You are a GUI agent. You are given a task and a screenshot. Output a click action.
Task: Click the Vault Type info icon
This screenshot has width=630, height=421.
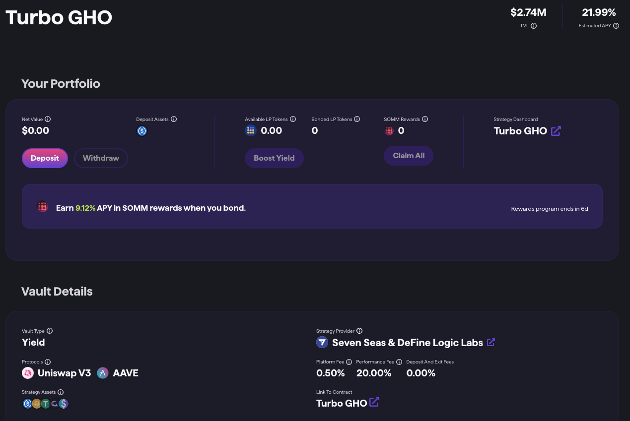click(50, 331)
